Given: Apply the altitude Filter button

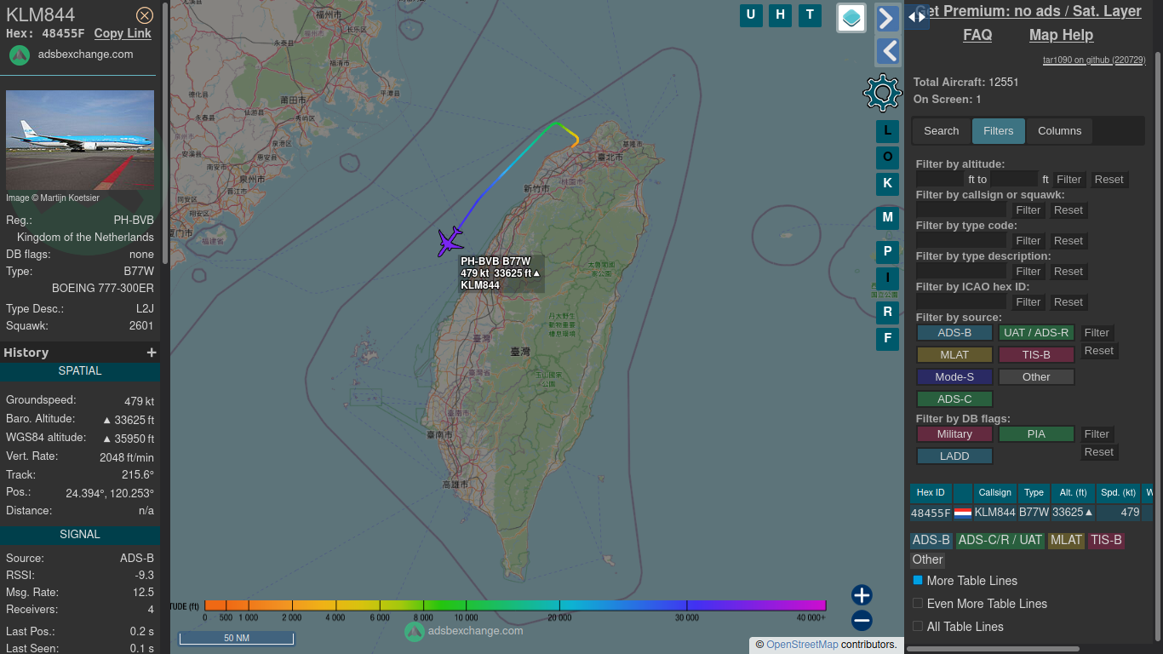Looking at the screenshot, I should point(1068,180).
